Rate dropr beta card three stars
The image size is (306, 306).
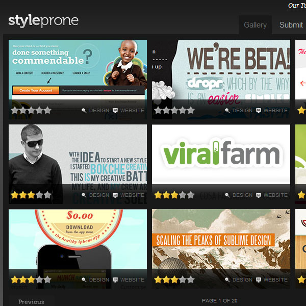point(174,110)
